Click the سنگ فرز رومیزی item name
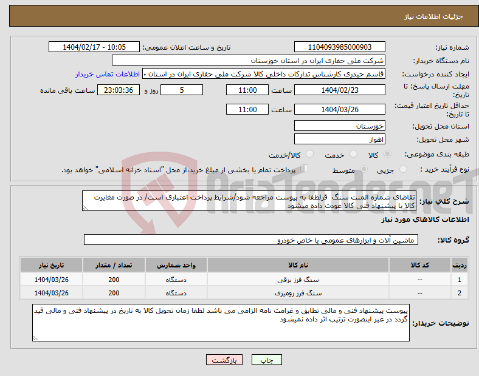Viewport: 479px width, 376px height. tap(298, 293)
